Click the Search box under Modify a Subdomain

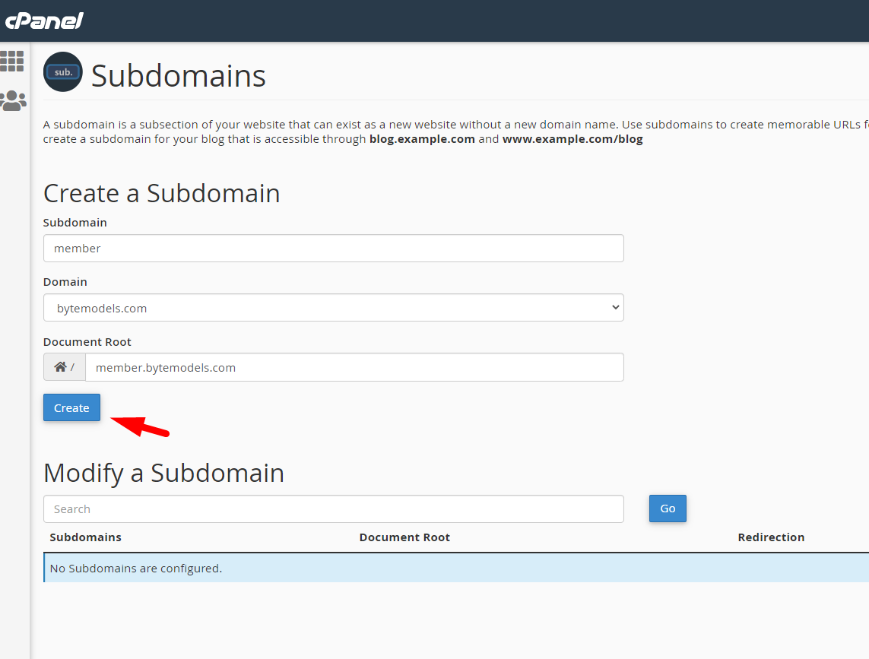(333, 509)
